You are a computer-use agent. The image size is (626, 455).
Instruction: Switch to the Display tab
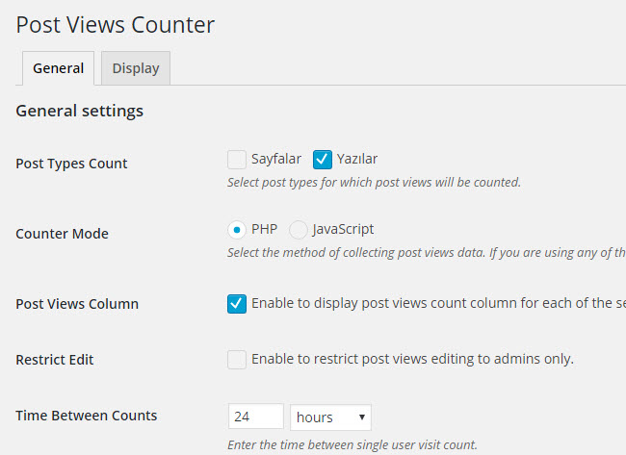coord(136,68)
